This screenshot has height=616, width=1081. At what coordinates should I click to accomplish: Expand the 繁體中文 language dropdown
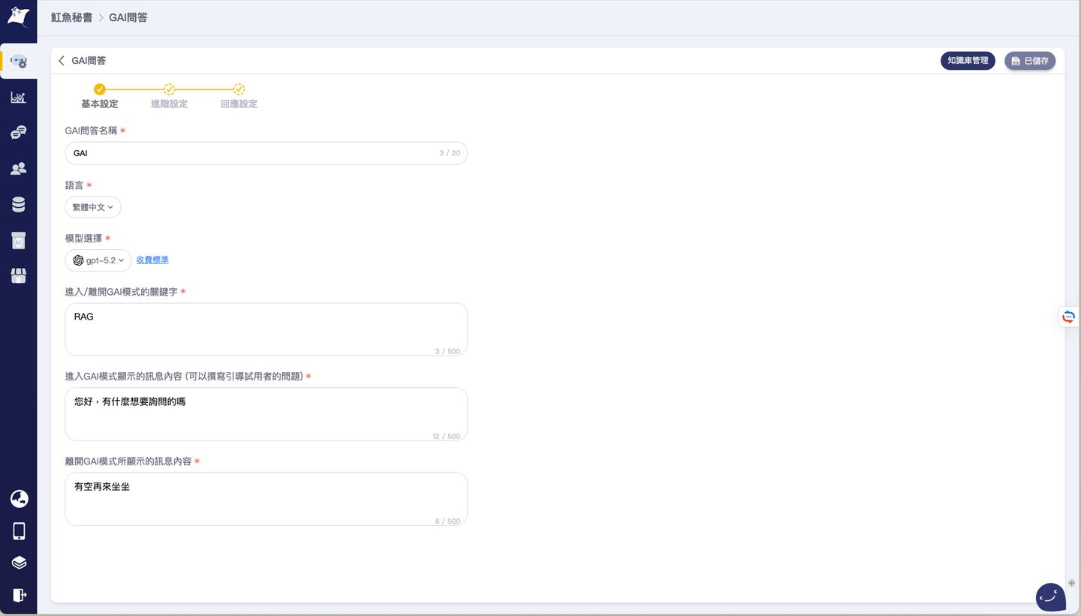tap(92, 207)
